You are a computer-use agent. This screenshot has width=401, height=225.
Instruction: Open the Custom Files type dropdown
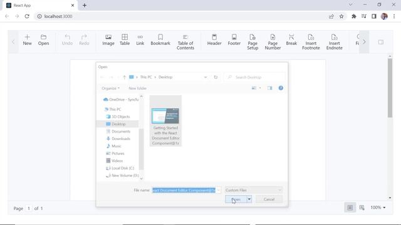pyautogui.click(x=253, y=190)
